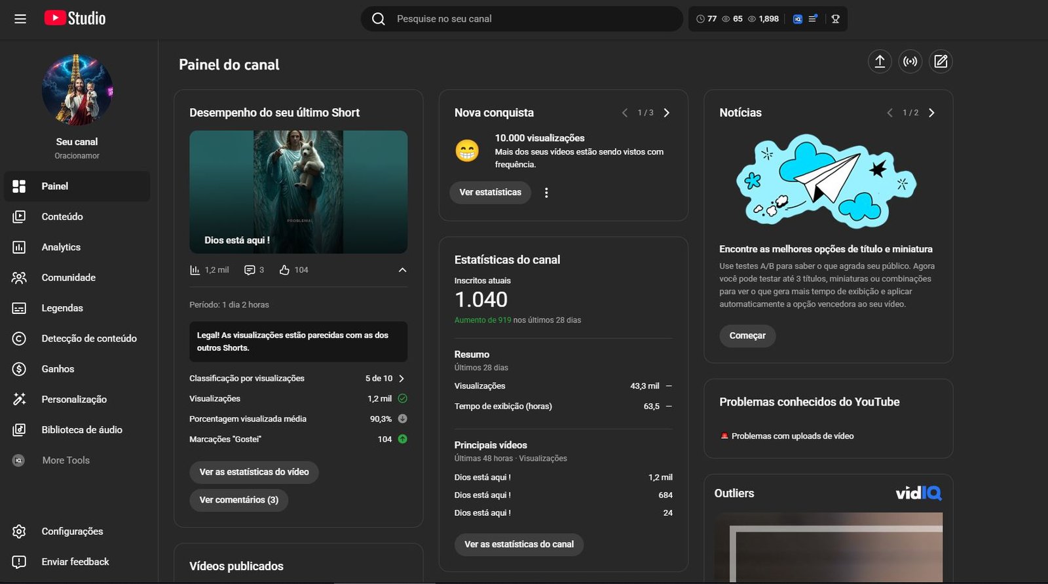Click the go live broadcast icon
This screenshot has height=584, width=1048.
click(x=910, y=62)
